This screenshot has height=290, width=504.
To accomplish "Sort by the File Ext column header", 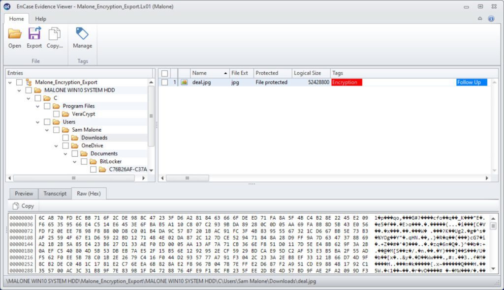I will click(x=241, y=73).
